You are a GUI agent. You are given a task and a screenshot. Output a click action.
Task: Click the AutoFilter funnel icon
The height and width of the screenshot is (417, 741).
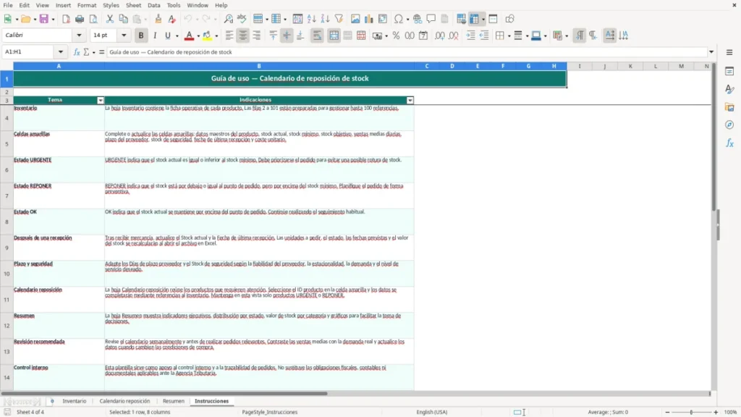339,19
